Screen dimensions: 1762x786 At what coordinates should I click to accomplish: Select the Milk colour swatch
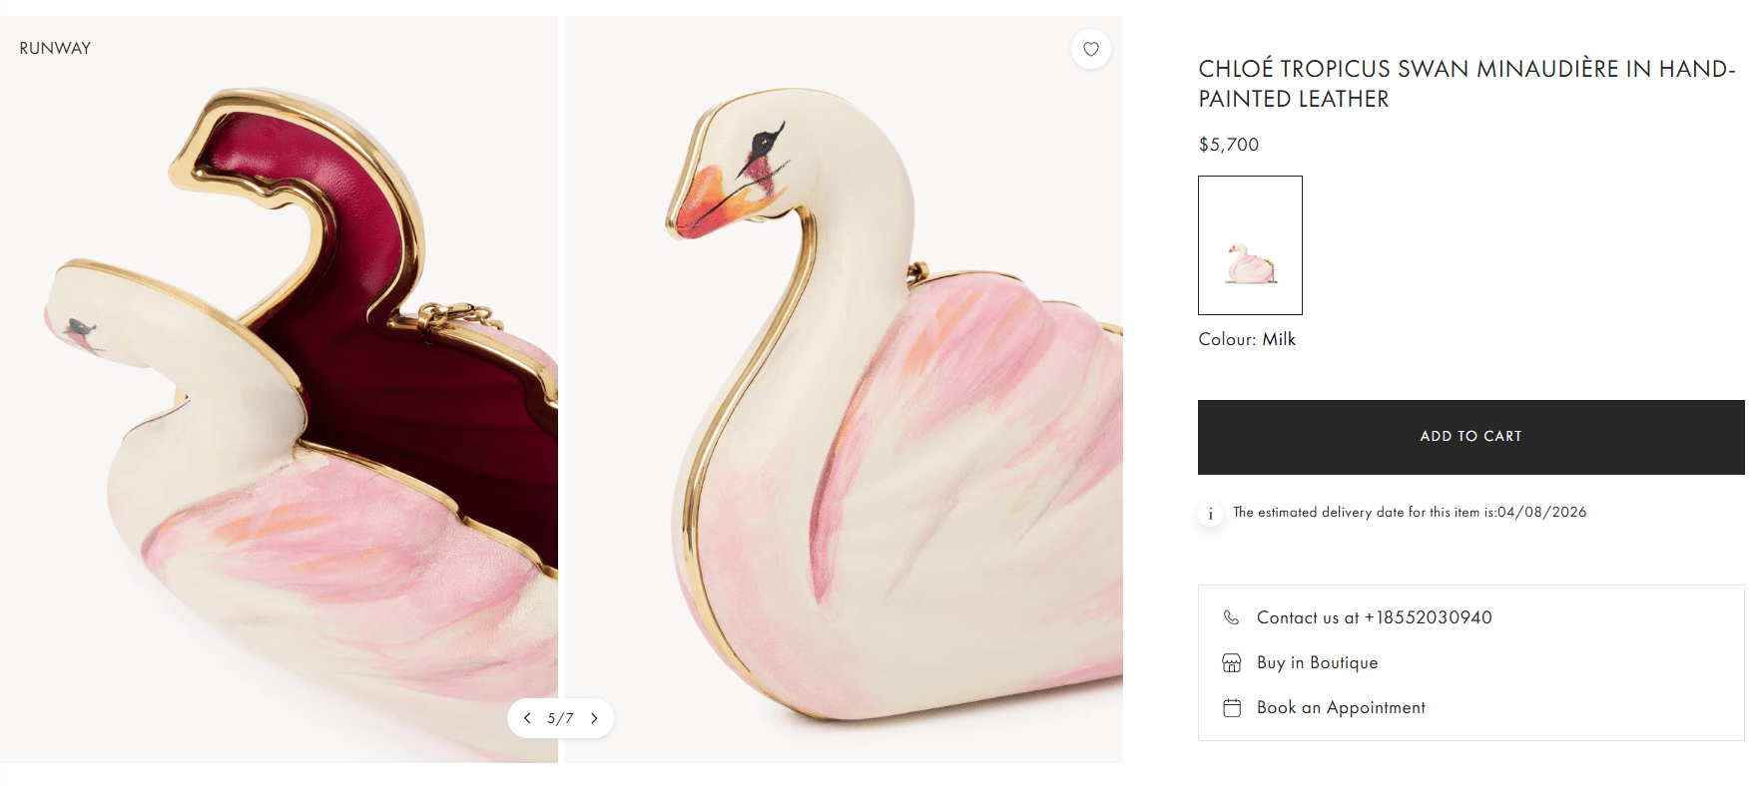pyautogui.click(x=1250, y=245)
